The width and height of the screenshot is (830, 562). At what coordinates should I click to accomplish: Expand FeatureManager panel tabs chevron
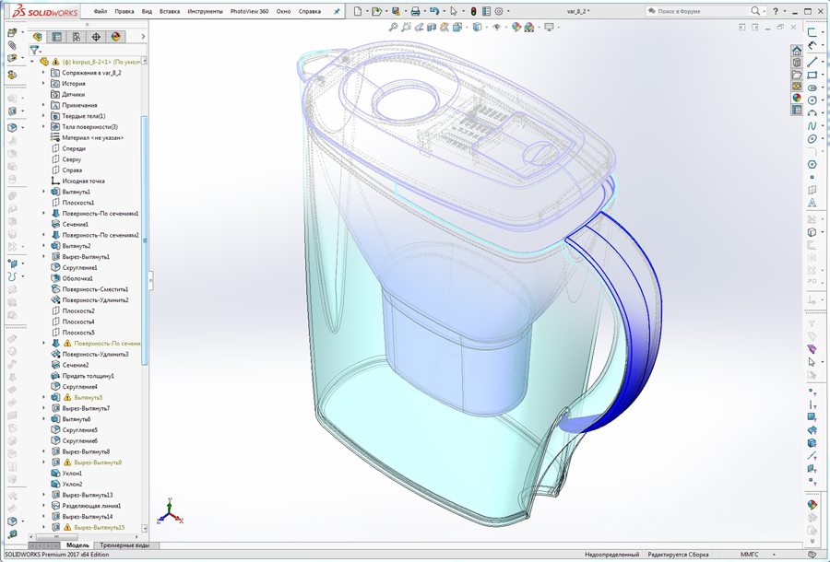(x=142, y=37)
